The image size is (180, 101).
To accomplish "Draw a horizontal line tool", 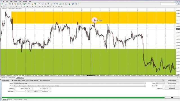I will click(11, 6).
